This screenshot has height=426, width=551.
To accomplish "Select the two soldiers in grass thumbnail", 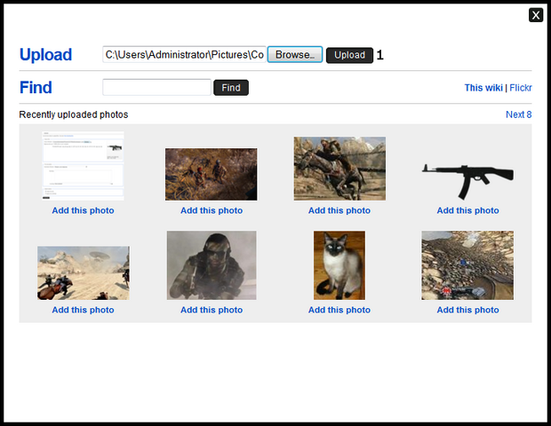I will (x=212, y=175).
